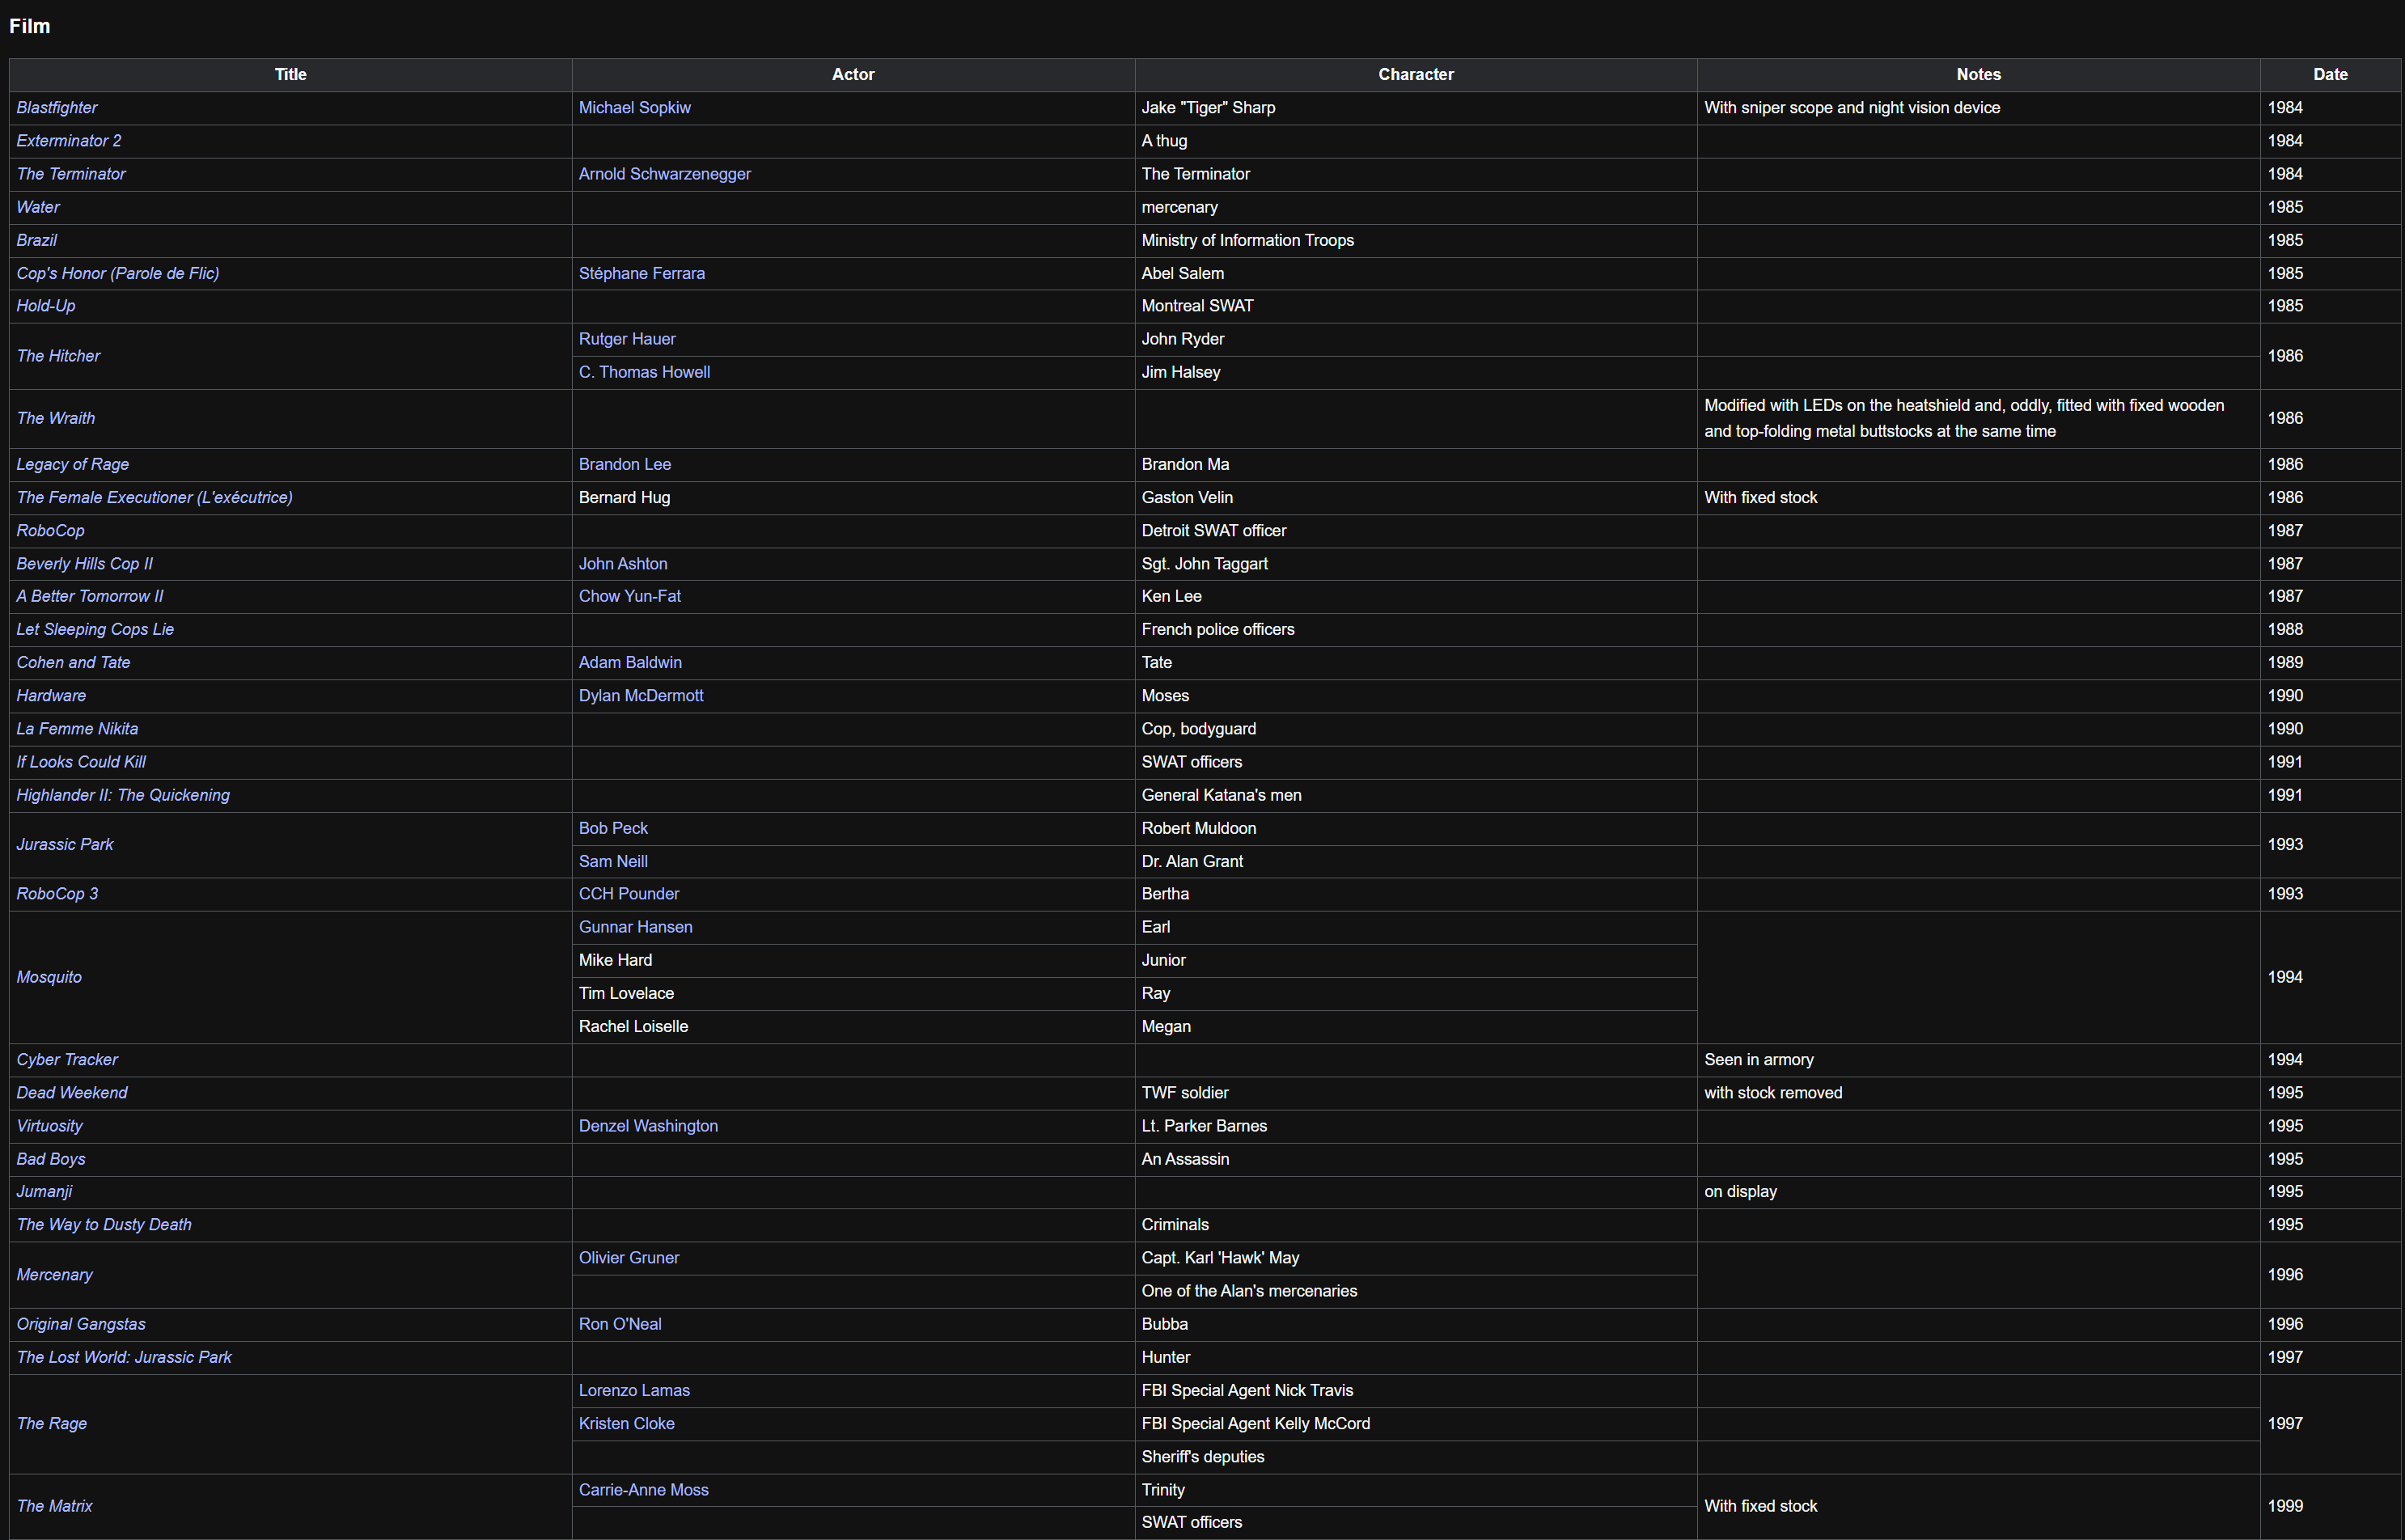Open the Dead Weekend film link
Screen dimensions: 2405x1540
click(x=72, y=1093)
